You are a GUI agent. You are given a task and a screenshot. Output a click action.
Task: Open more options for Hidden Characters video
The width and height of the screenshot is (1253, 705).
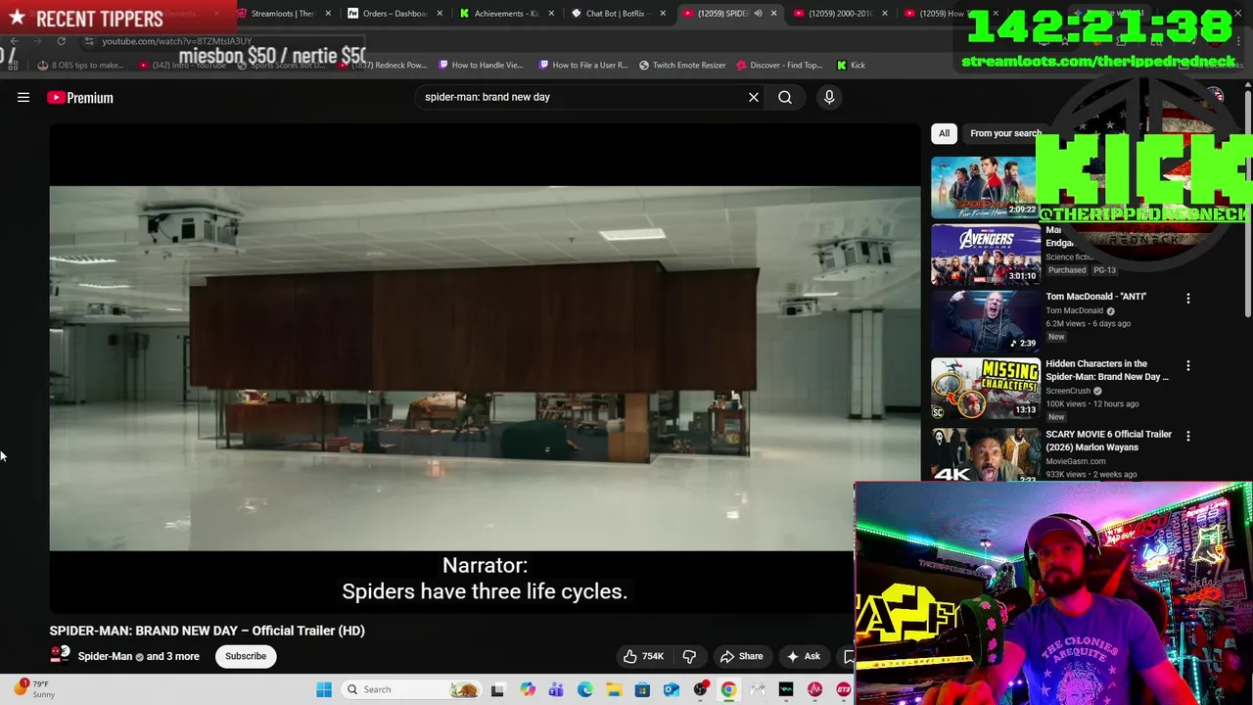[x=1188, y=365]
